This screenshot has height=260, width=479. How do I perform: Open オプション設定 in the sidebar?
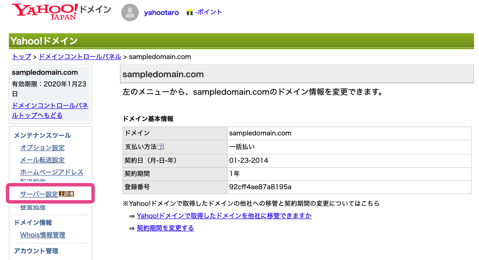(42, 148)
